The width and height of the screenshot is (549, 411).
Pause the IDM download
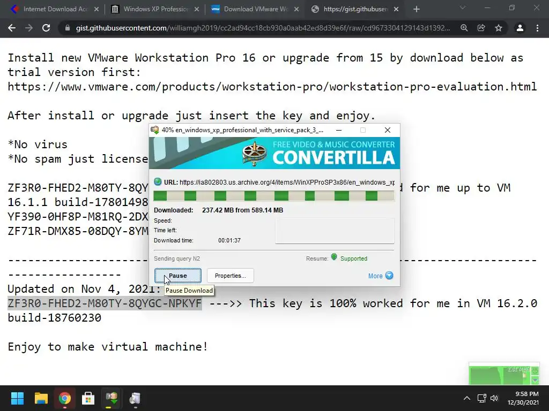point(178,276)
